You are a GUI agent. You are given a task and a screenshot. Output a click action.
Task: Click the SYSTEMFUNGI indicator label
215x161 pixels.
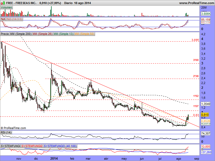(10, 146)
